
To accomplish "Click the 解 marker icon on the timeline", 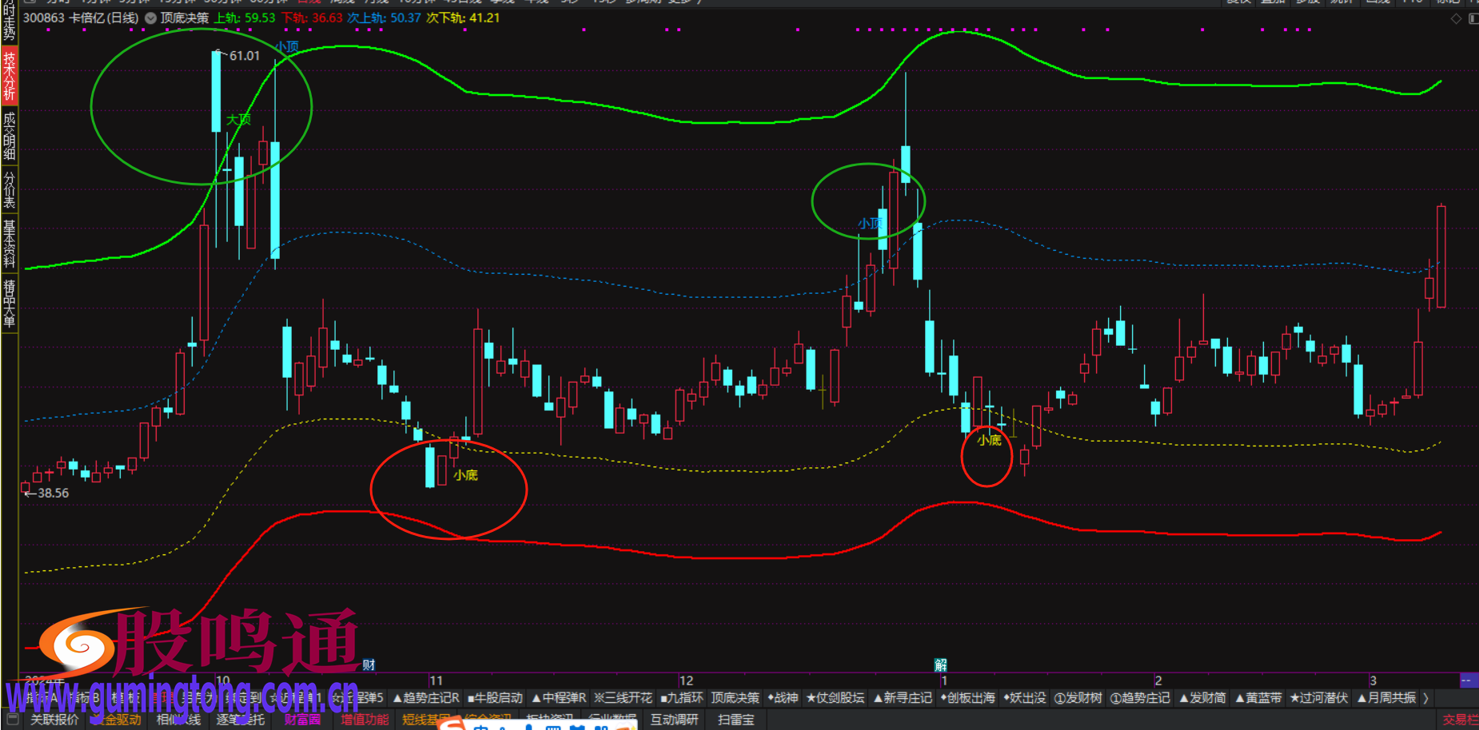I will tap(941, 665).
